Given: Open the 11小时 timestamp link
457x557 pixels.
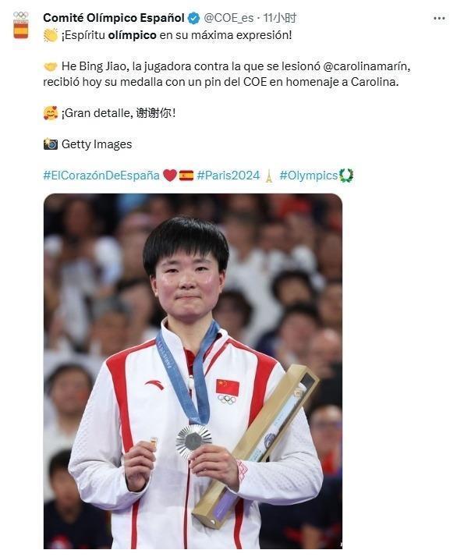Looking at the screenshot, I should 280,18.
